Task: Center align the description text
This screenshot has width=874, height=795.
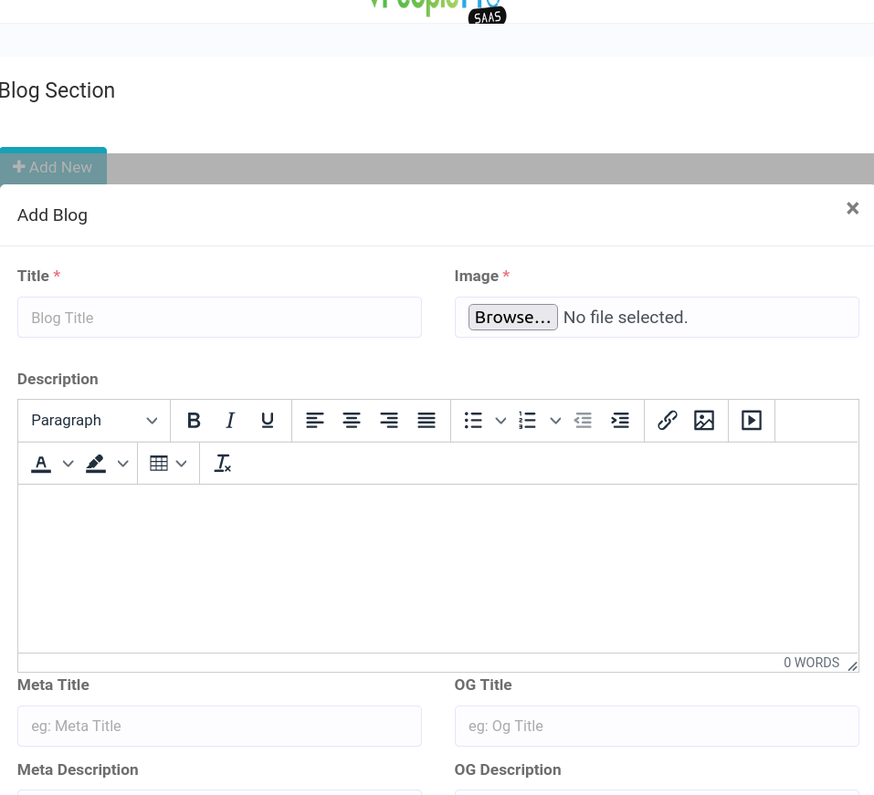Action: tap(352, 421)
